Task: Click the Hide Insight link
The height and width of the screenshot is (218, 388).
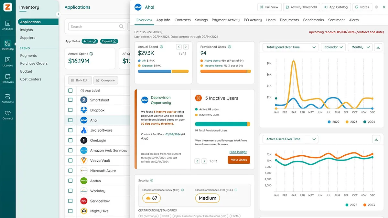Action: point(238,152)
